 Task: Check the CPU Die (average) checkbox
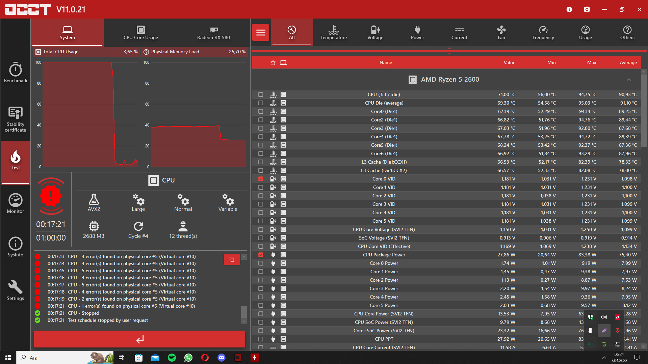point(261,103)
